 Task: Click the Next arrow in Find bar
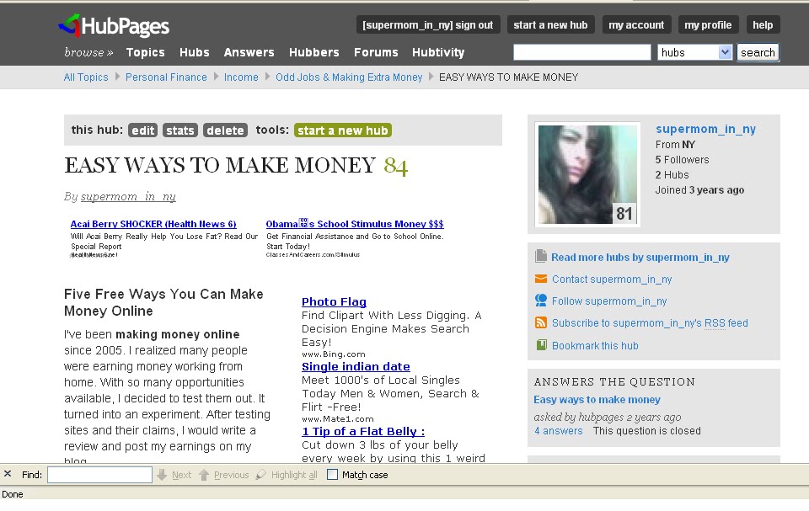[162, 475]
